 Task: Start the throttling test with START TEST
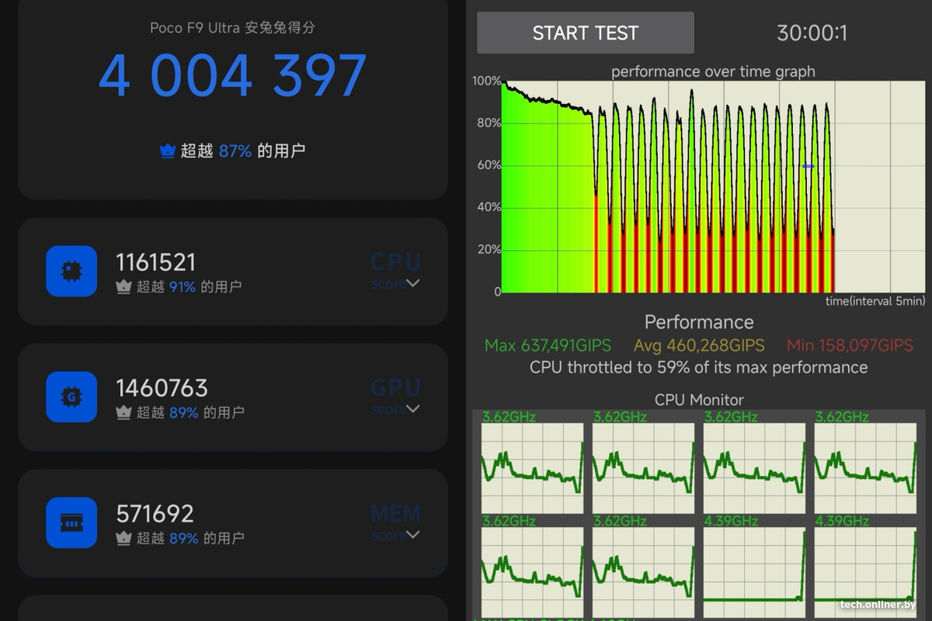[586, 33]
